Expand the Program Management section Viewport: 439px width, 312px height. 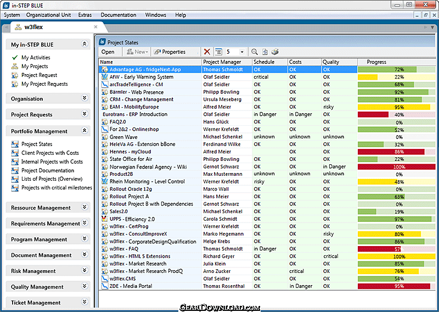[85, 238]
